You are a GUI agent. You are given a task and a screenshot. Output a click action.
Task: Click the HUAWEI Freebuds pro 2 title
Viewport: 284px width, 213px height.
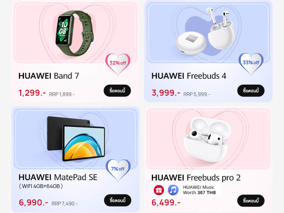coord(196,178)
